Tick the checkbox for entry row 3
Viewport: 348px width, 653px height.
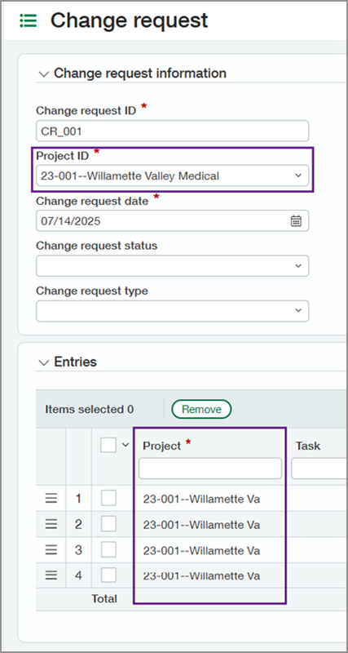pyautogui.click(x=108, y=549)
